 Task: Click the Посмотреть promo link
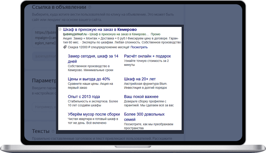click(139, 47)
